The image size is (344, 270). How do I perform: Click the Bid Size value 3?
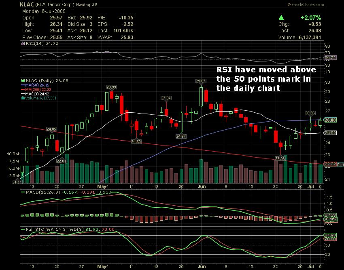pyautogui.click(x=91, y=24)
